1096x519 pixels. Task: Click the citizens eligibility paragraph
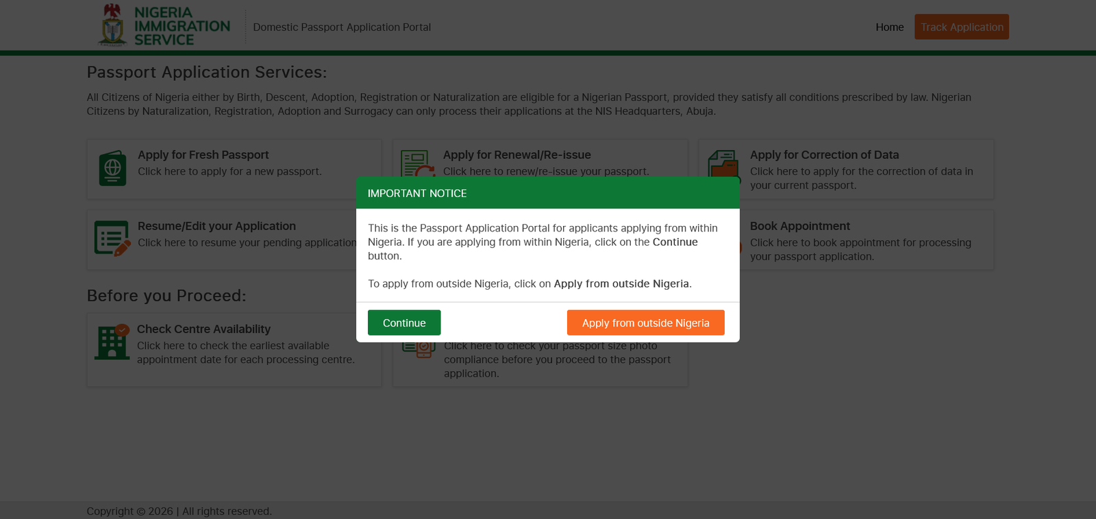529,104
